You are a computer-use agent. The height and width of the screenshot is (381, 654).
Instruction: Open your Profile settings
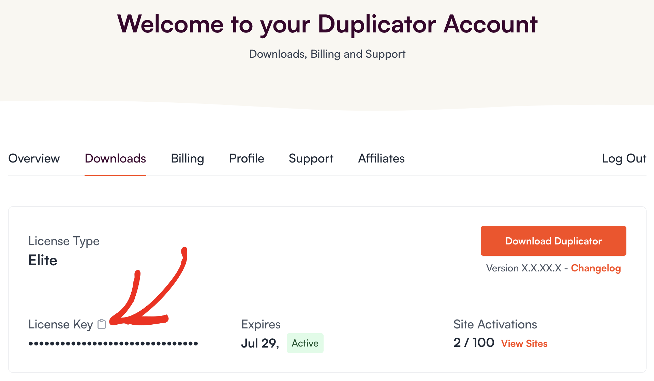246,158
